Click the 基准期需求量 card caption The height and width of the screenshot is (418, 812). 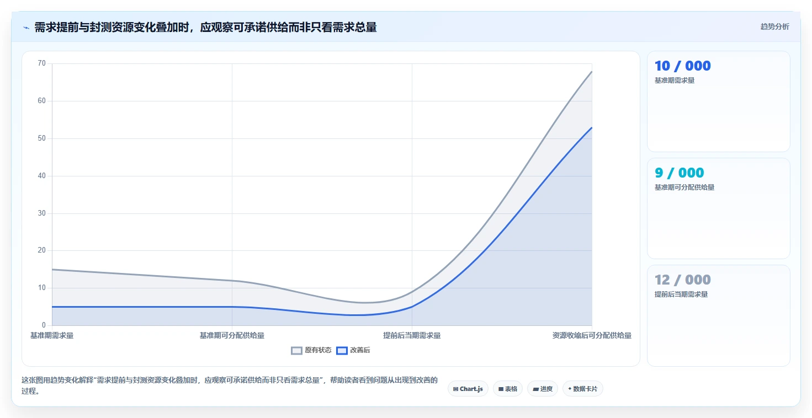pos(675,81)
